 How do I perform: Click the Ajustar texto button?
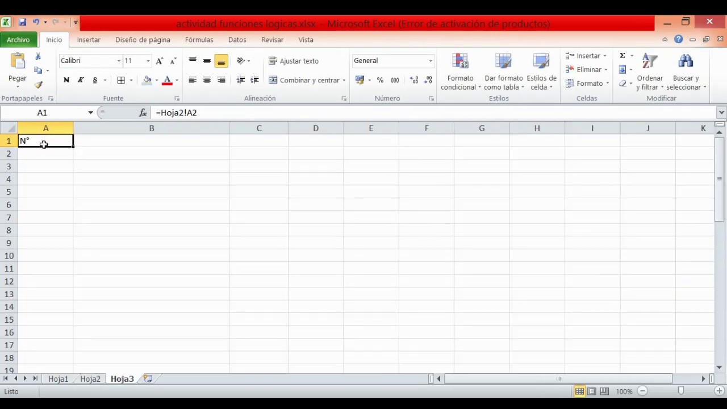click(x=294, y=61)
